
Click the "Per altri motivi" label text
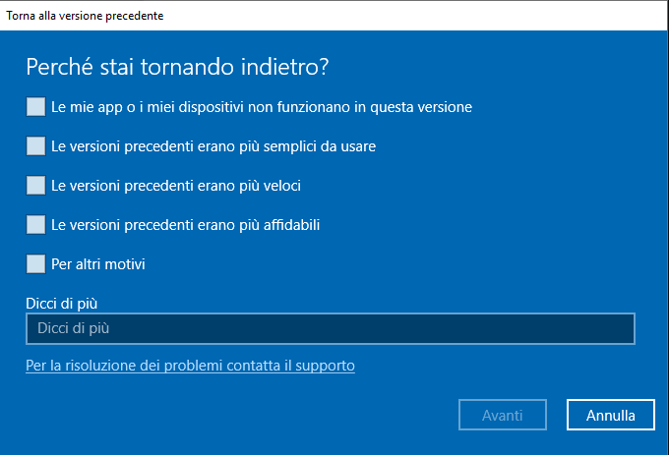click(x=98, y=263)
